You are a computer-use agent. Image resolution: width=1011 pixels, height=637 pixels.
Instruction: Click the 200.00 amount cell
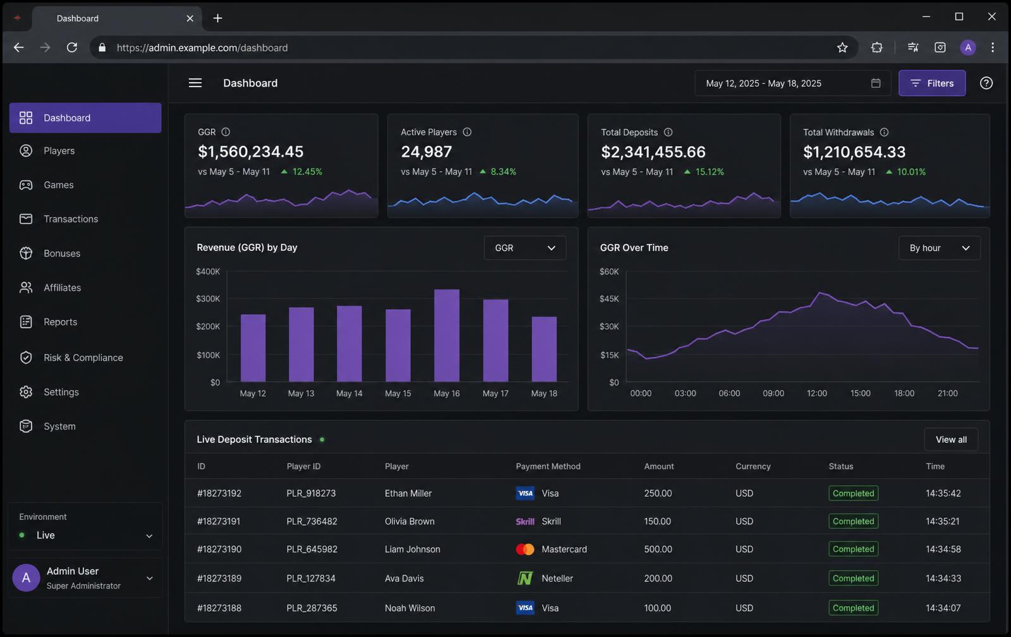658,578
